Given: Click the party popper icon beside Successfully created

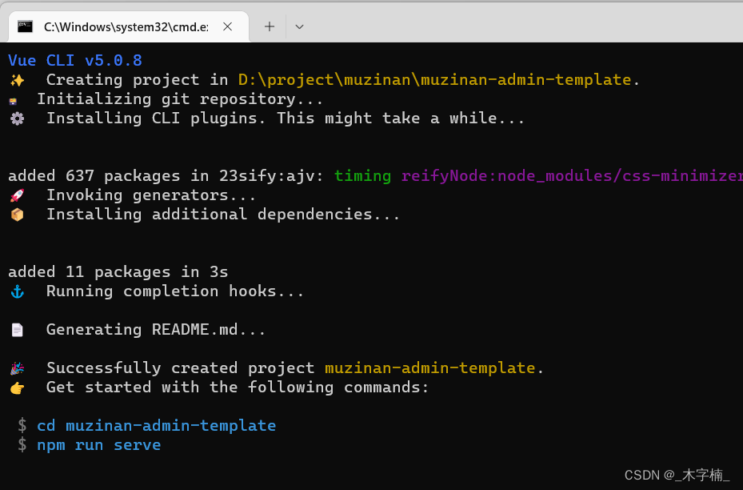Looking at the screenshot, I should click(x=17, y=368).
